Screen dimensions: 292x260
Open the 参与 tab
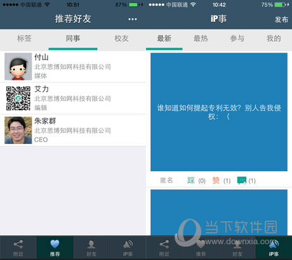[237, 39]
